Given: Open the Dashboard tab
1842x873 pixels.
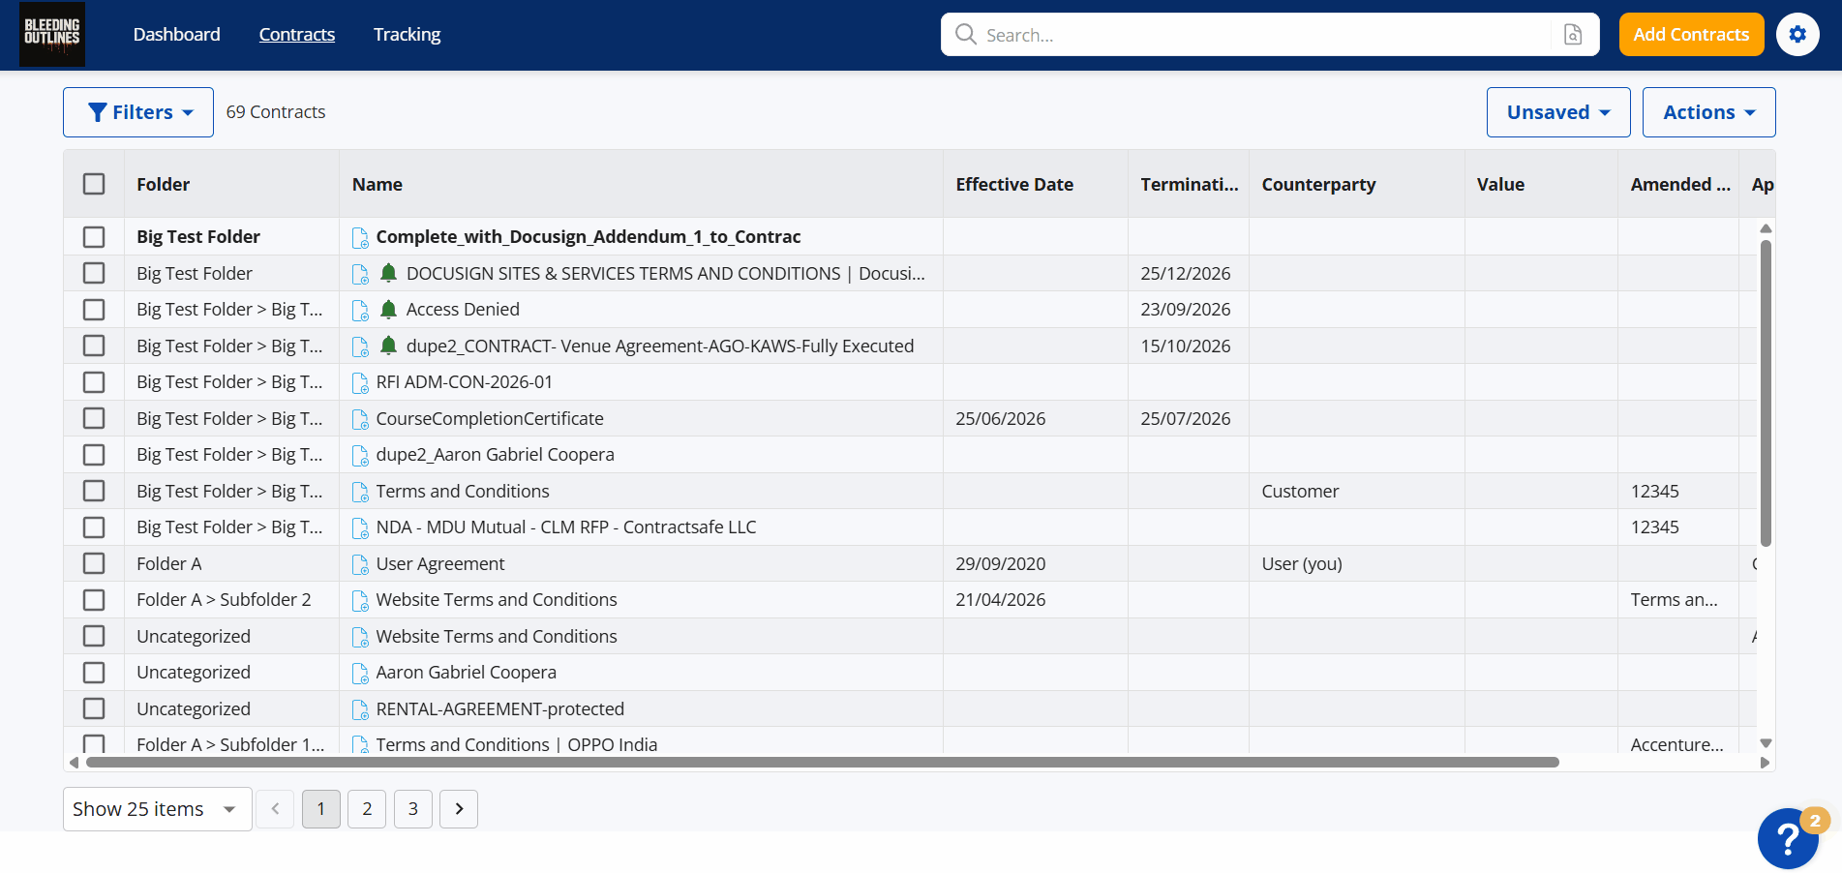Looking at the screenshot, I should [177, 34].
